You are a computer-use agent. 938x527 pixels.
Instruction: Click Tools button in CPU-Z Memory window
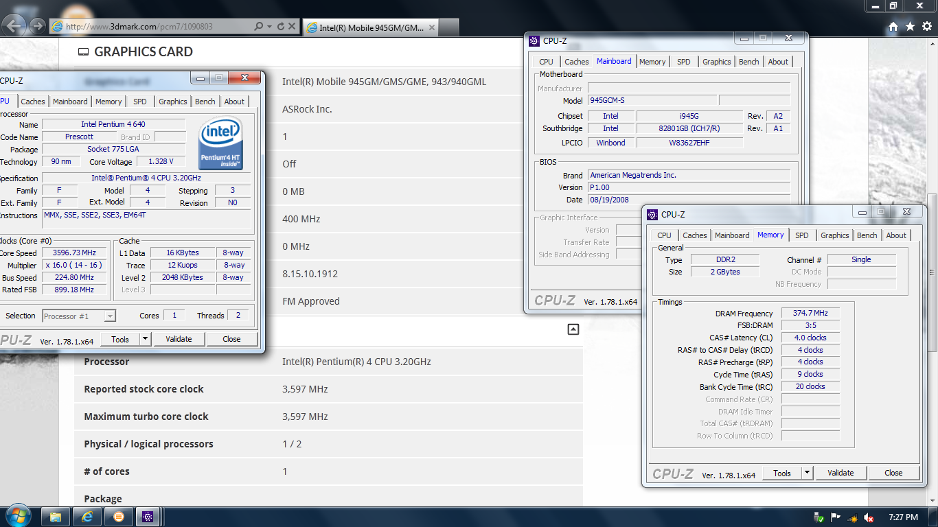(782, 473)
